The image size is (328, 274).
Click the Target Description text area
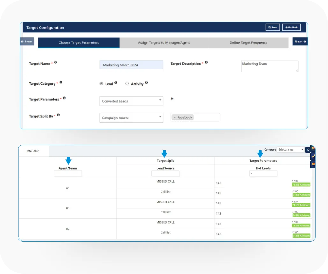point(270,66)
